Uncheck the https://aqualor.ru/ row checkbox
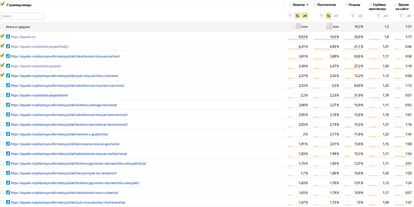Image resolution: width=414 pixels, height=207 pixels. [x=2, y=36]
